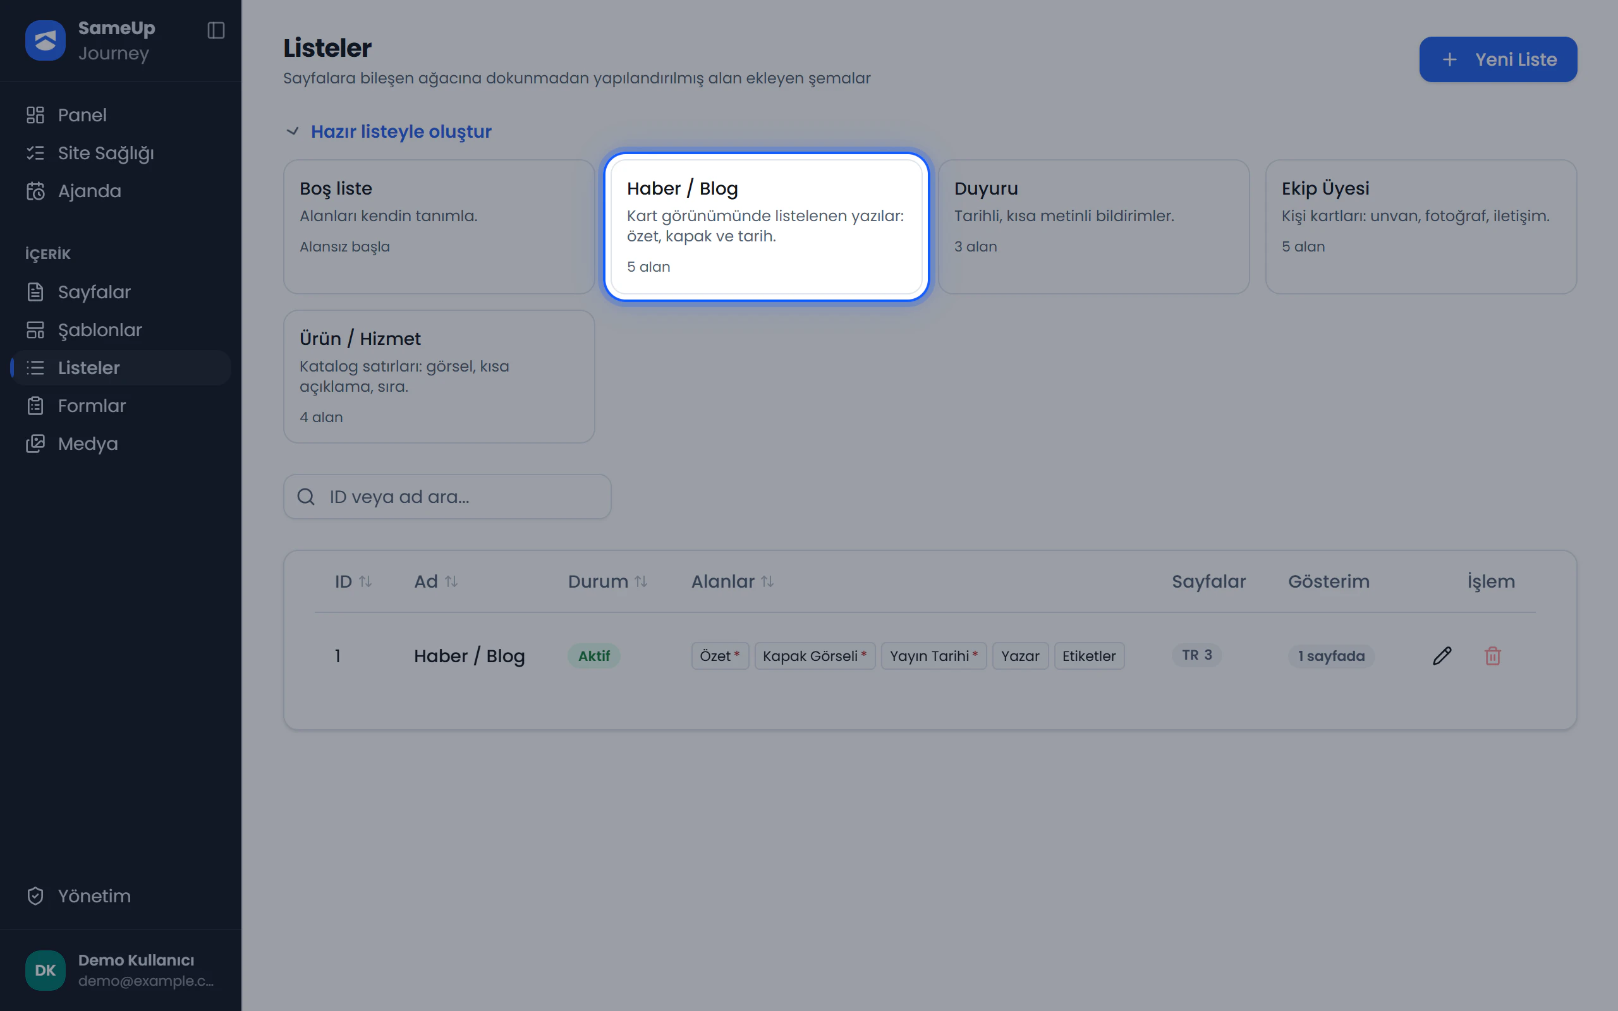Select Listeler sidebar item
The width and height of the screenshot is (1618, 1011).
point(120,368)
